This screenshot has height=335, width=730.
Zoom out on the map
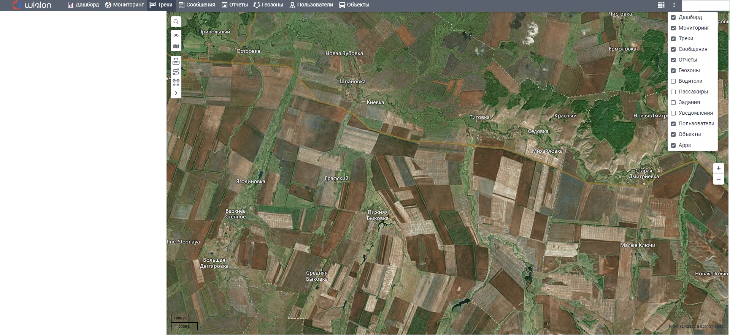[x=718, y=179]
